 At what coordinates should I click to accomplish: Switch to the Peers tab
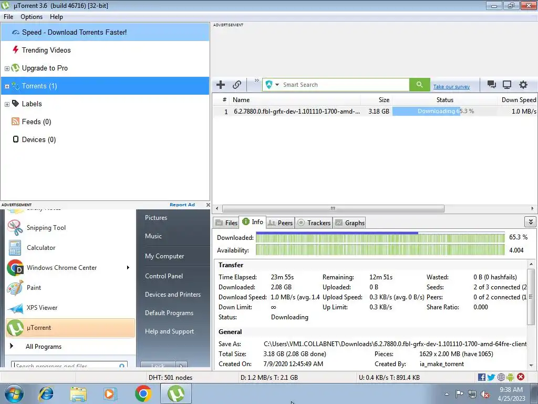pos(280,223)
